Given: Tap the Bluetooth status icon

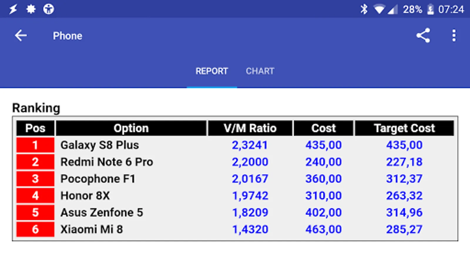Looking at the screenshot, I should [x=364, y=9].
